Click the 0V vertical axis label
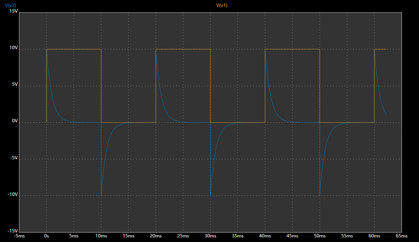 coord(14,121)
